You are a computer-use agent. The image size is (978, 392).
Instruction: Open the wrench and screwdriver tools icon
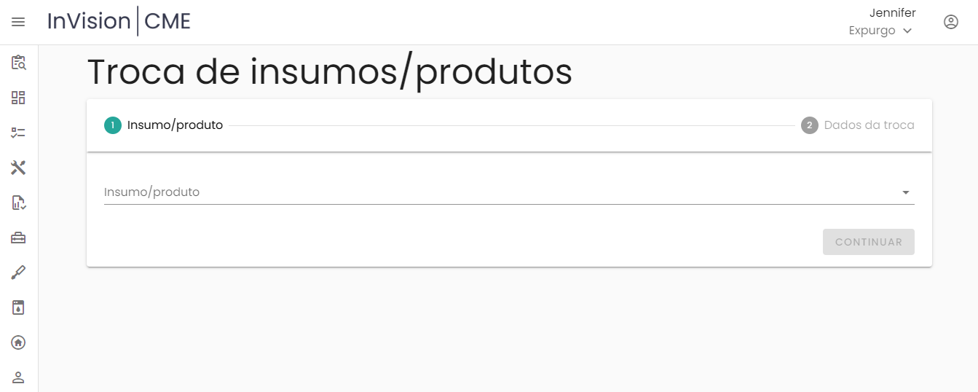[x=18, y=168]
